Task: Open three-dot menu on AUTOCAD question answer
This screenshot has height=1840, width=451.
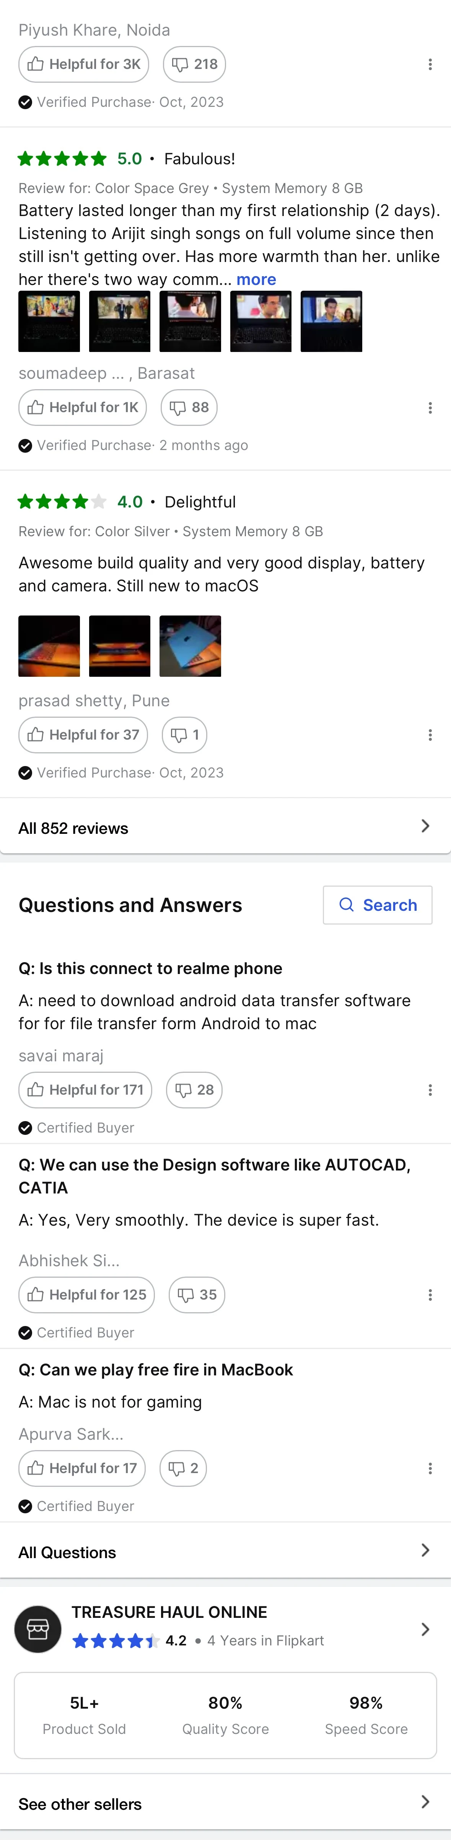Action: tap(430, 1295)
